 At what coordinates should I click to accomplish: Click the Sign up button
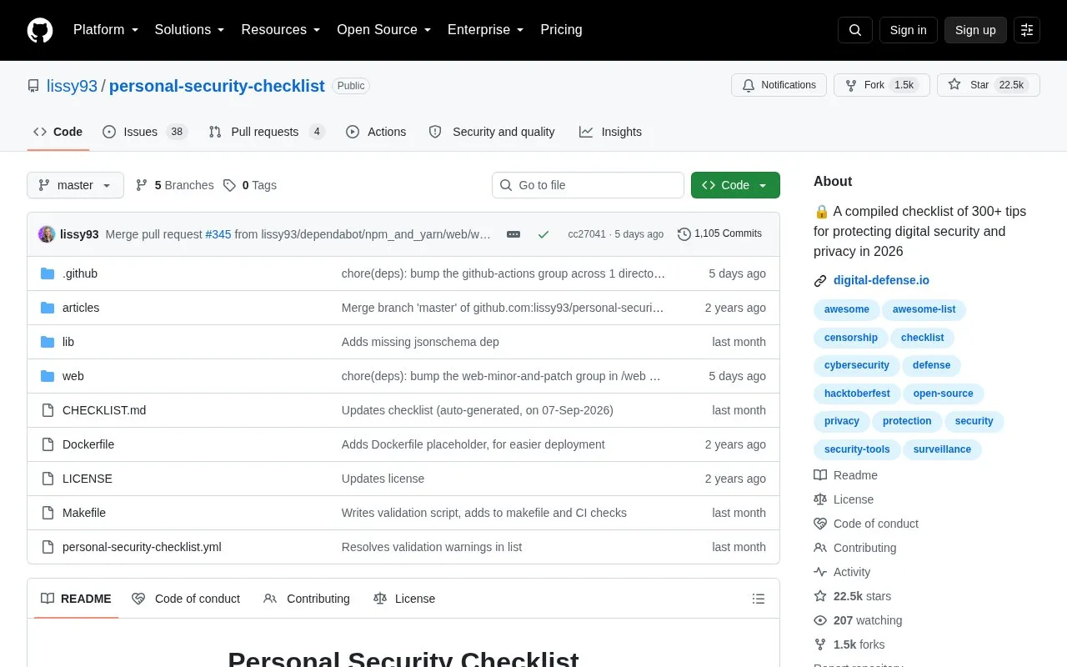click(975, 30)
